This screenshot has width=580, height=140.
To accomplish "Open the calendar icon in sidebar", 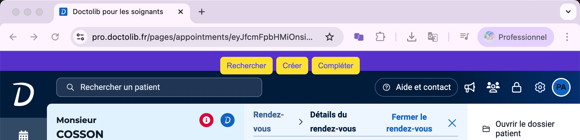I will coord(23,135).
